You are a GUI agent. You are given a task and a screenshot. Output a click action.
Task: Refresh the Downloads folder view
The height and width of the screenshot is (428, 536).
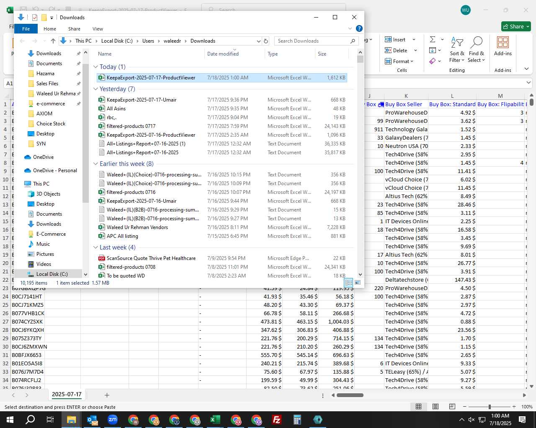pos(265,41)
